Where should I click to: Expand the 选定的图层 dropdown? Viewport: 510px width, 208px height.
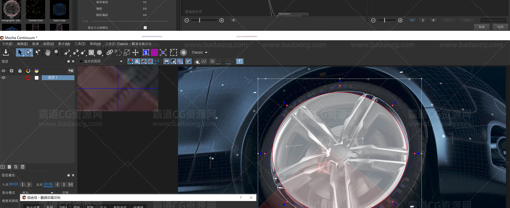click(x=101, y=61)
